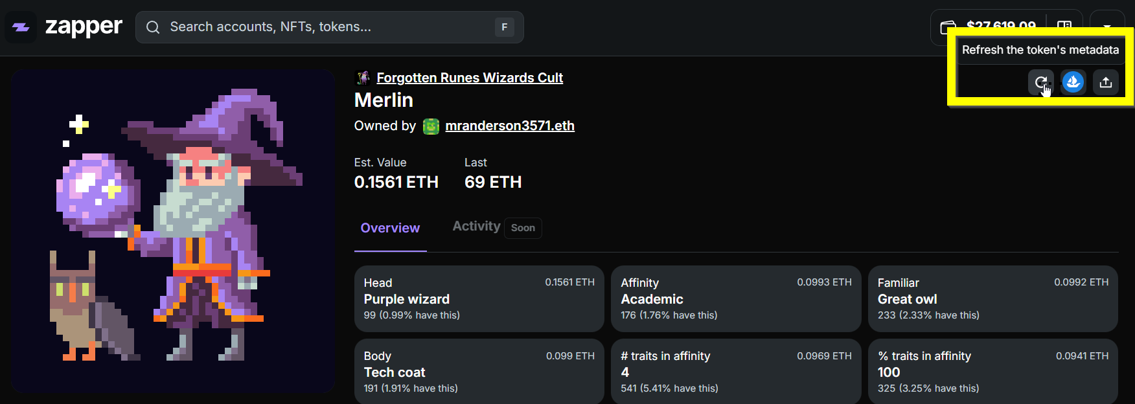Image resolution: width=1135 pixels, height=404 pixels.
Task: Click the share/export icon
Action: pyautogui.click(x=1106, y=82)
